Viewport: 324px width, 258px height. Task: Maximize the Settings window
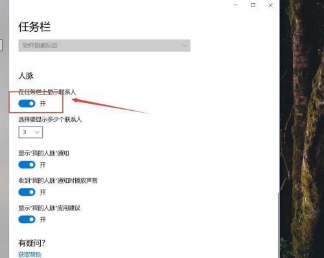[253, 5]
